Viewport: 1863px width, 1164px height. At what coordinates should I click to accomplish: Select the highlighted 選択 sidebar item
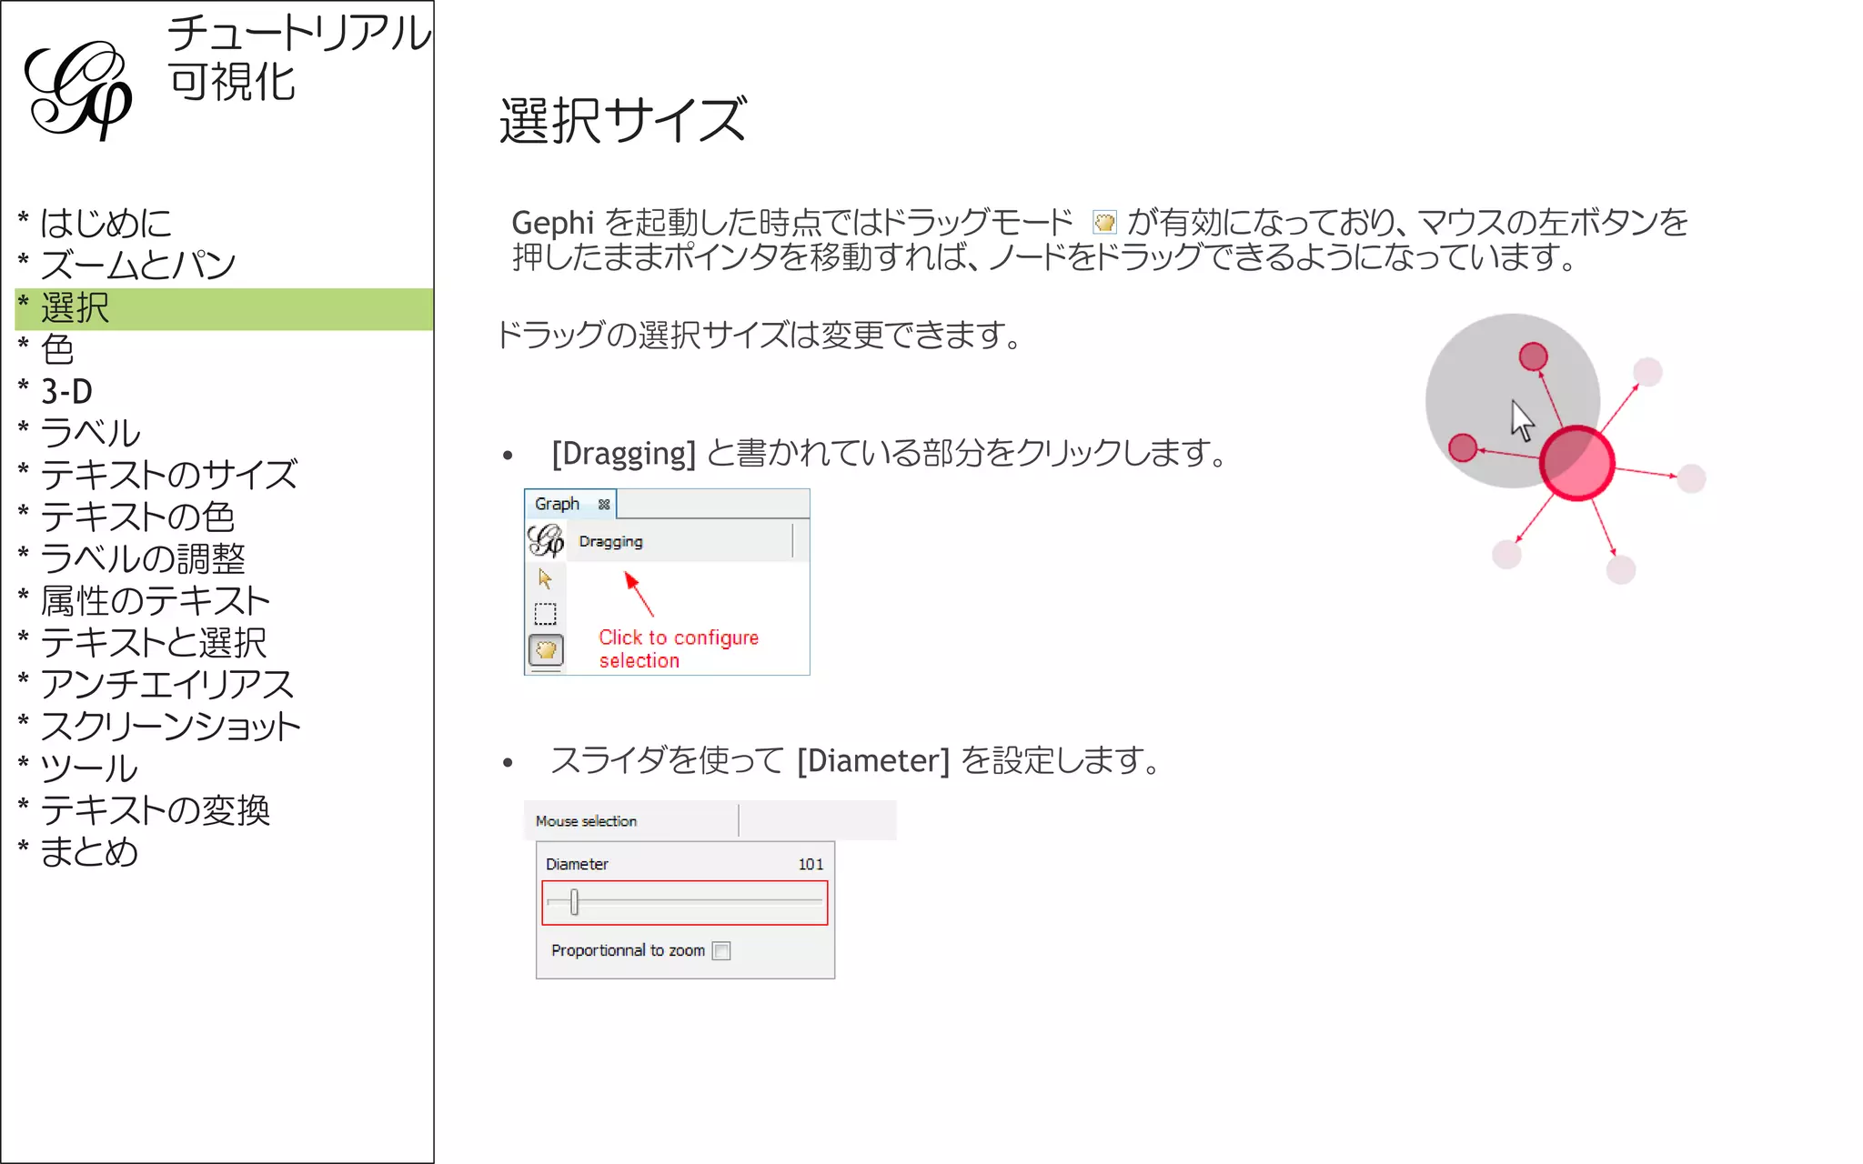point(75,308)
